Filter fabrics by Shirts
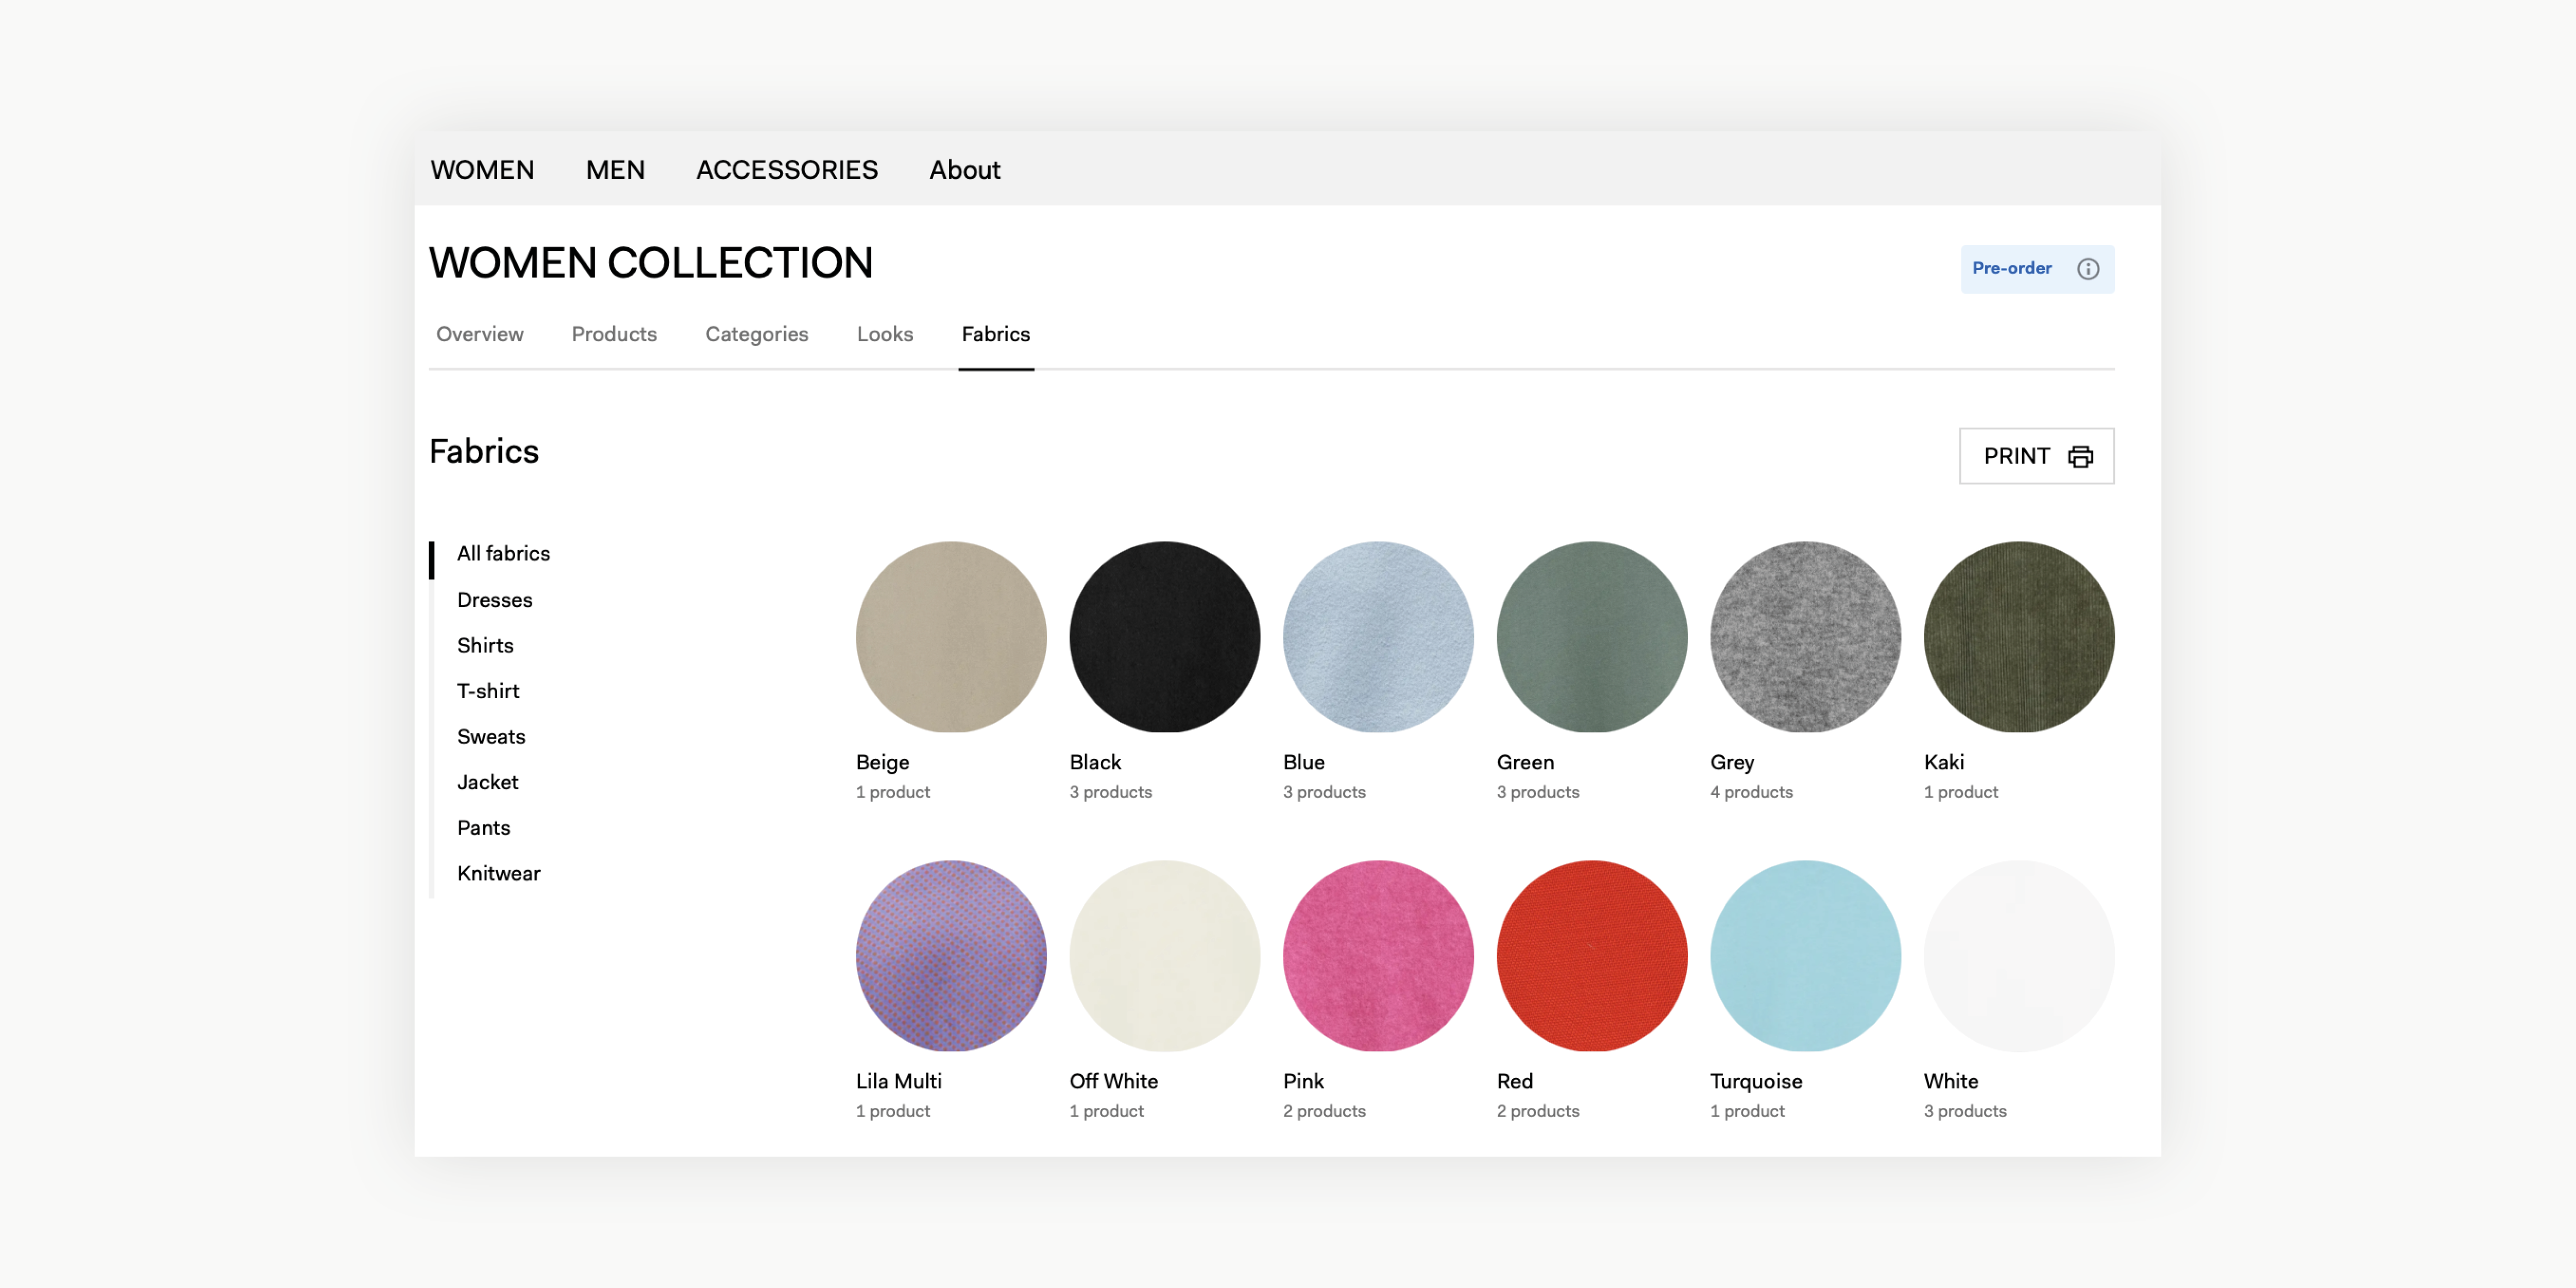 pyautogui.click(x=485, y=645)
